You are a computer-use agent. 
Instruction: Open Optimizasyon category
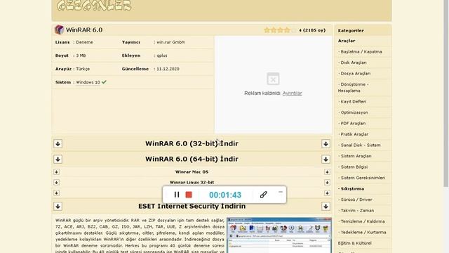[354, 112]
